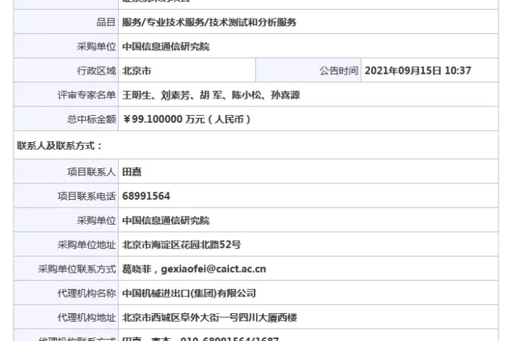Click address 北京市海淀区花园北路52号

181,244
